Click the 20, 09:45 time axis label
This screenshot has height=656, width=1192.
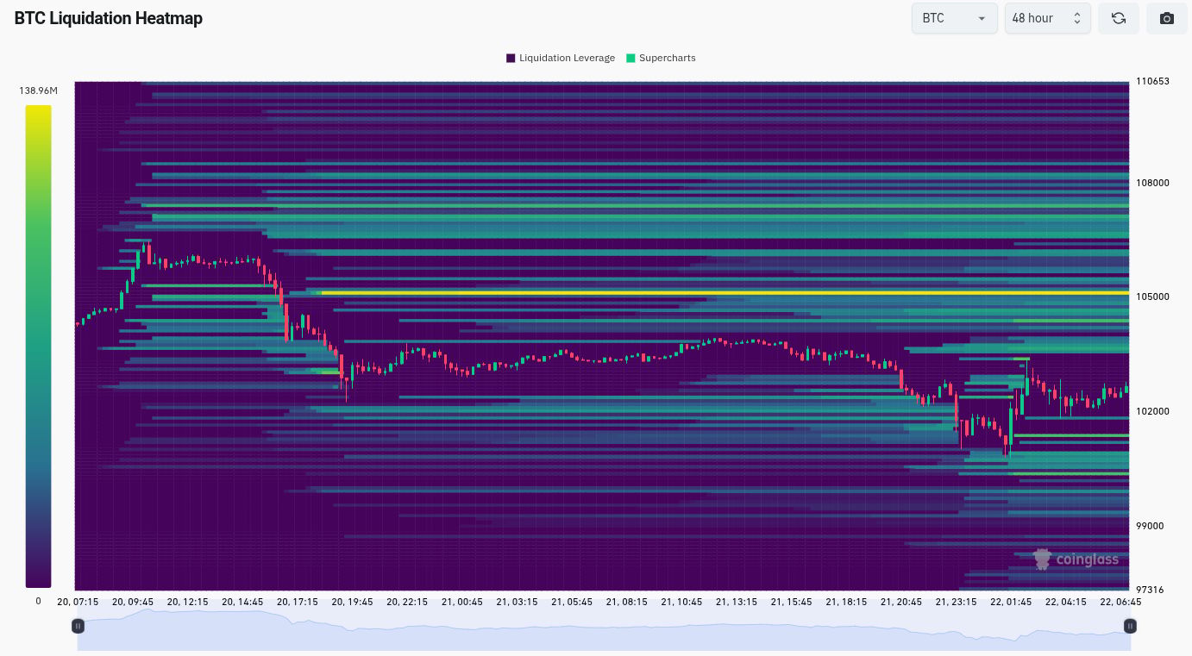133,602
